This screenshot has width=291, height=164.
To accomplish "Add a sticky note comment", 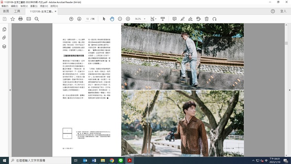I will tap(175, 19).
